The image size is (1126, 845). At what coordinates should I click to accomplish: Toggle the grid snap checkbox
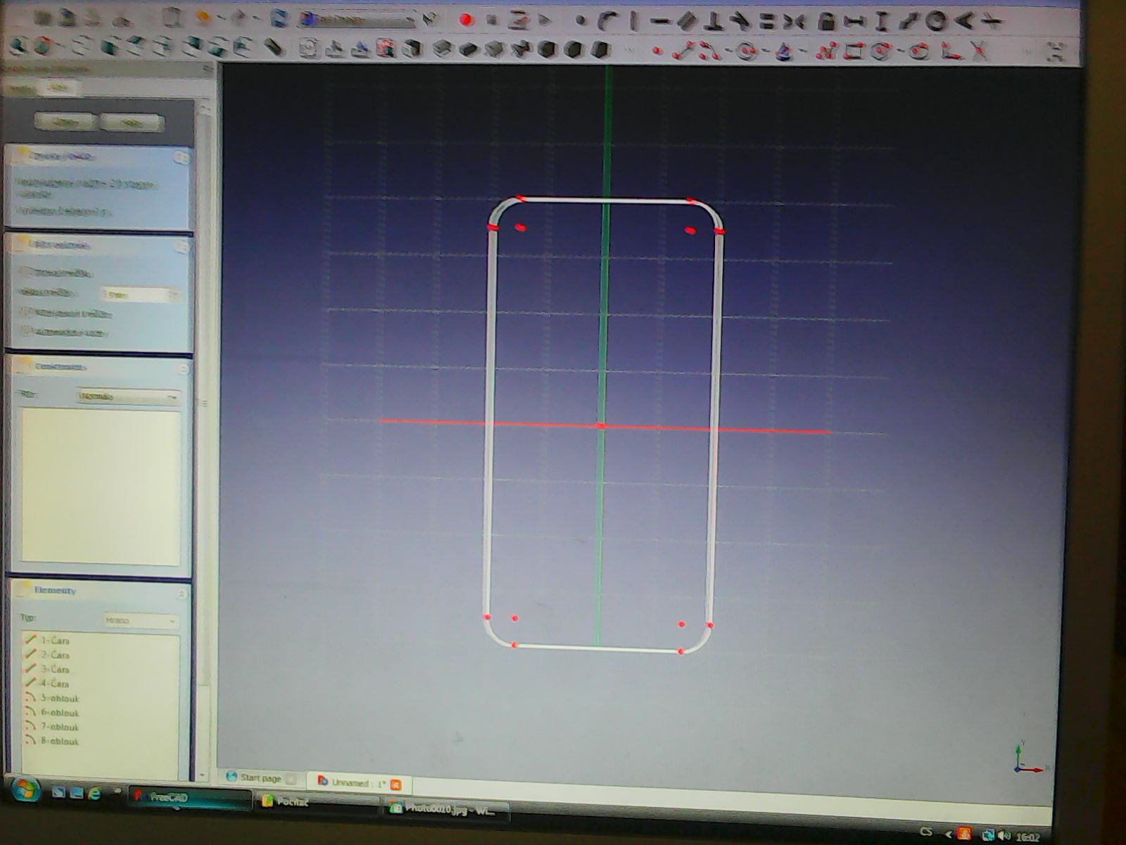coord(25,312)
